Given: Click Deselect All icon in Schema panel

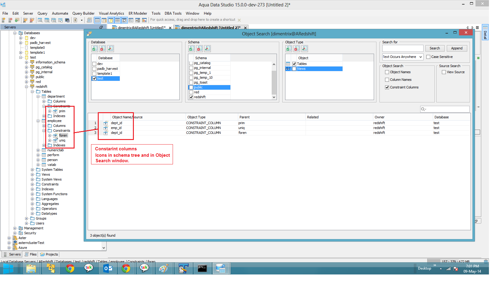Looking at the screenshot, I should pyautogui.click(x=200, y=48).
